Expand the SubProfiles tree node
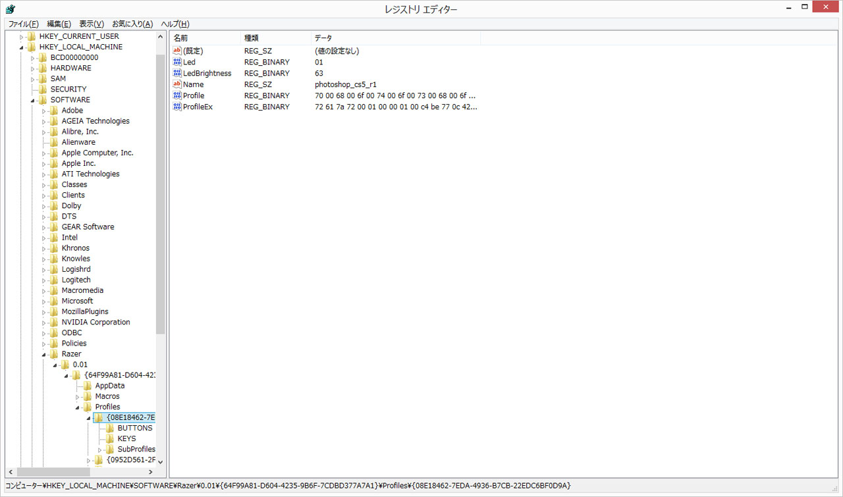This screenshot has width=843, height=497. point(100,449)
